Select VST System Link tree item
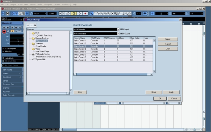 39,59
